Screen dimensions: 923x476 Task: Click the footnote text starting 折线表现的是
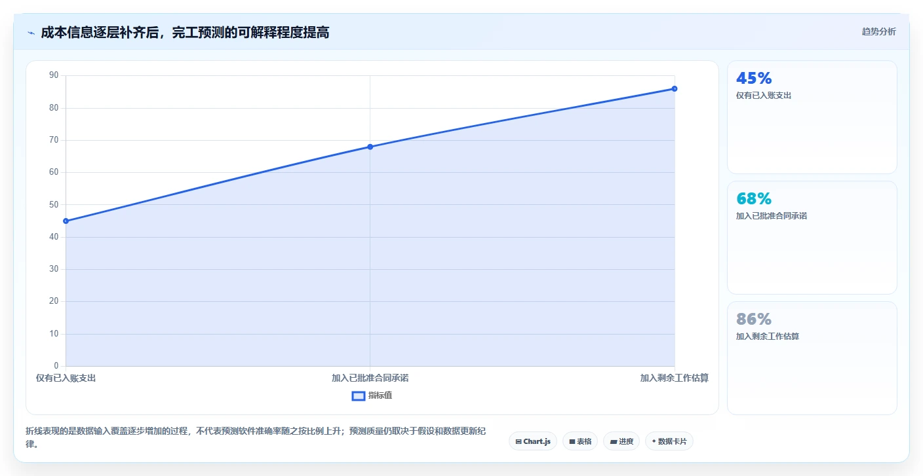point(256,437)
